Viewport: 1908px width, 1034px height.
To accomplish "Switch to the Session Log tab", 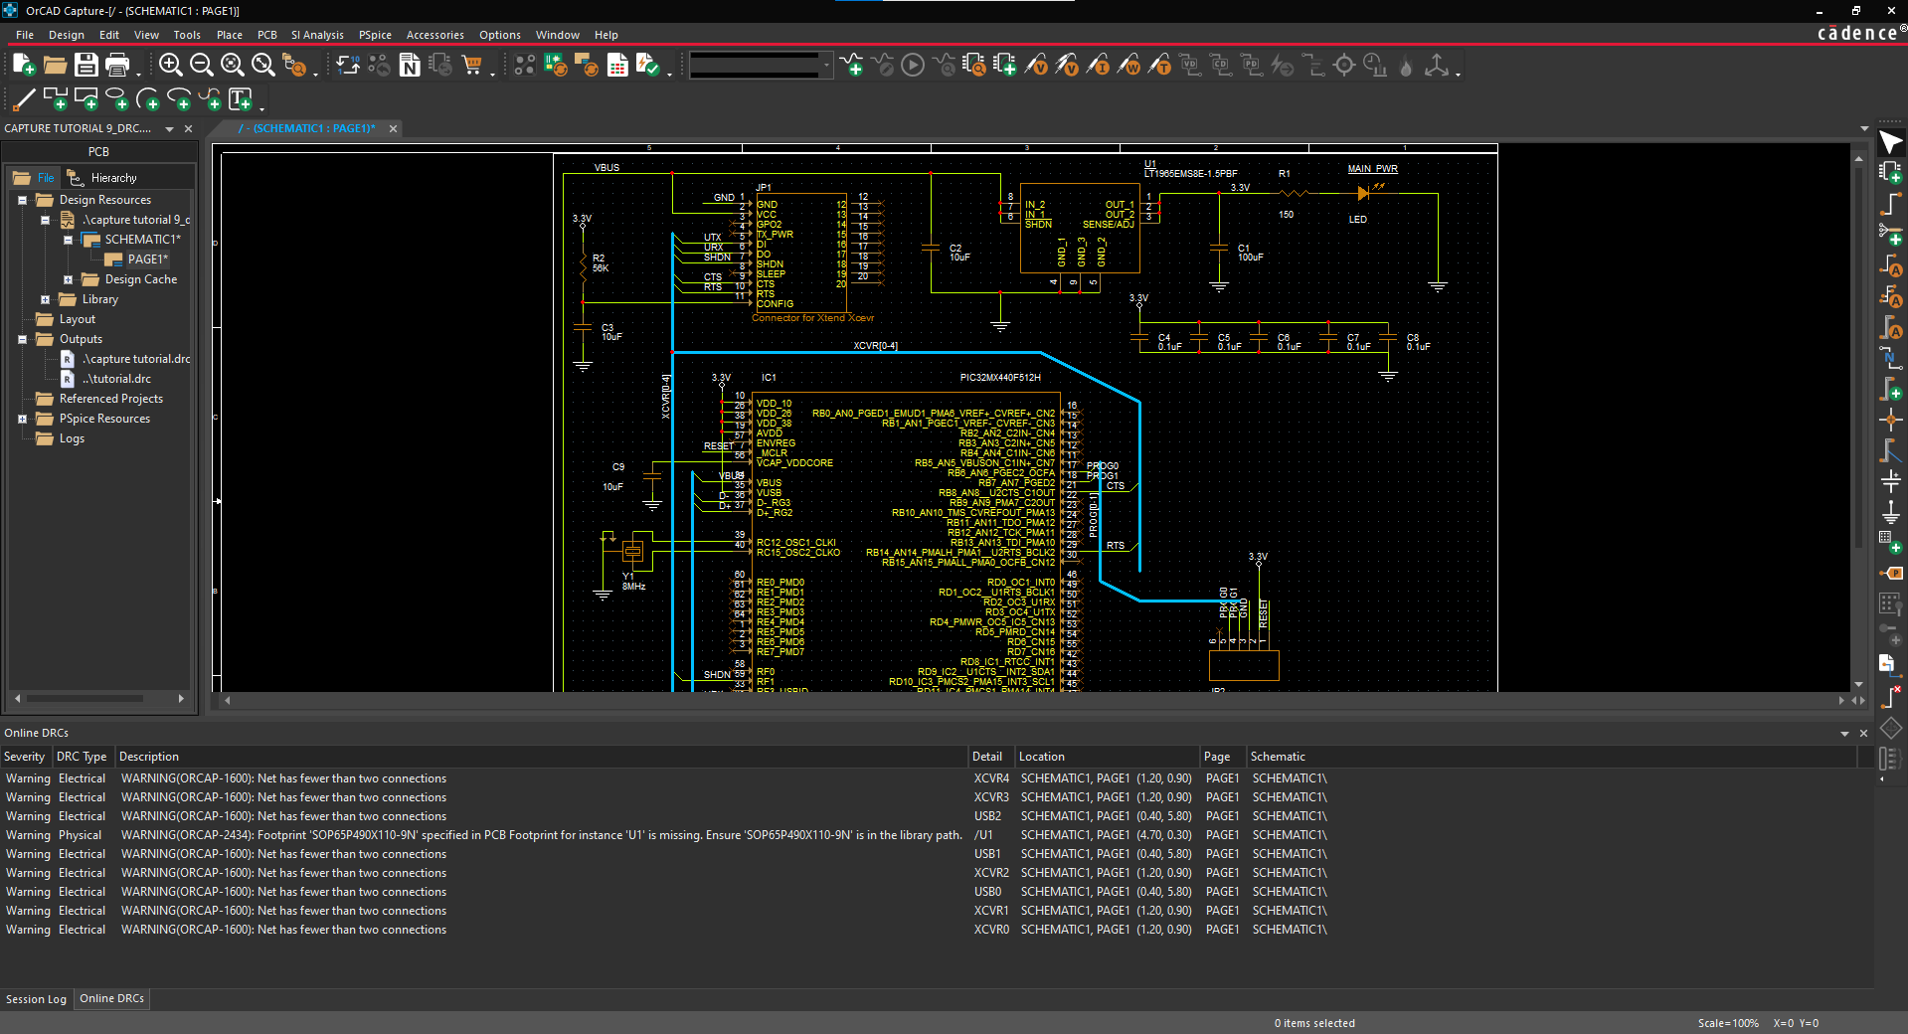I will coord(36,999).
